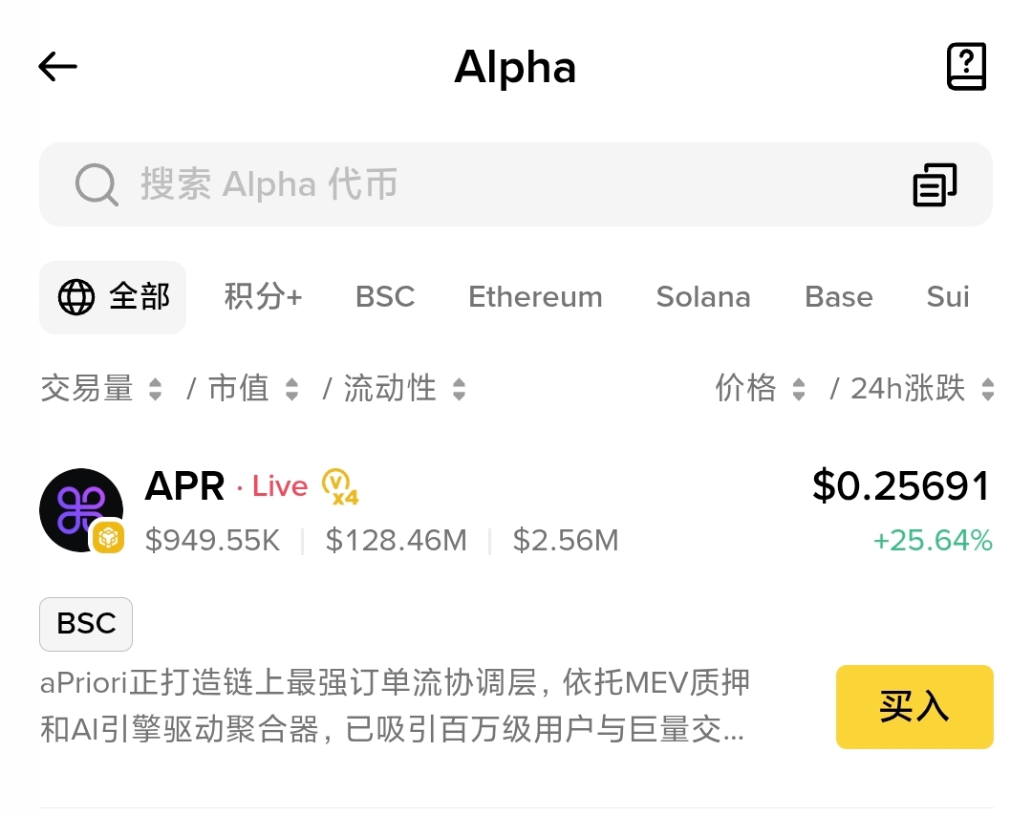Screen dimensions: 1032x816
Task: Switch to the Ethereum tab
Action: point(535,297)
